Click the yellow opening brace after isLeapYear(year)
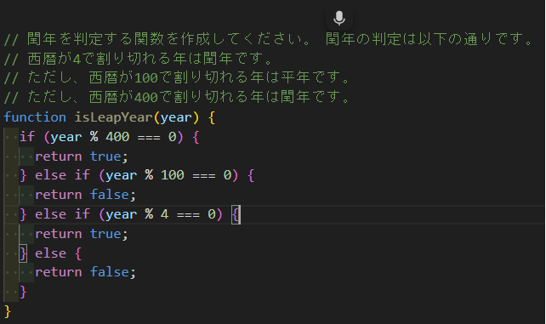The height and width of the screenshot is (324, 546). tap(212, 117)
